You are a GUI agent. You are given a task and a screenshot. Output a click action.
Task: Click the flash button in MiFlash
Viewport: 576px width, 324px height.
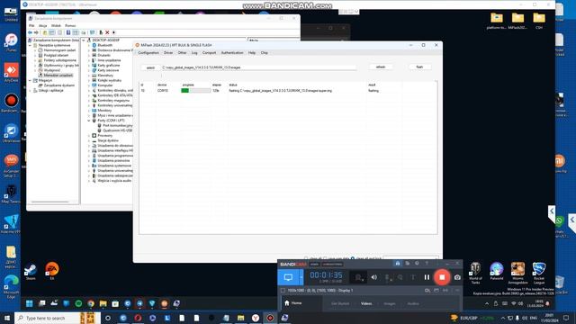(419, 67)
